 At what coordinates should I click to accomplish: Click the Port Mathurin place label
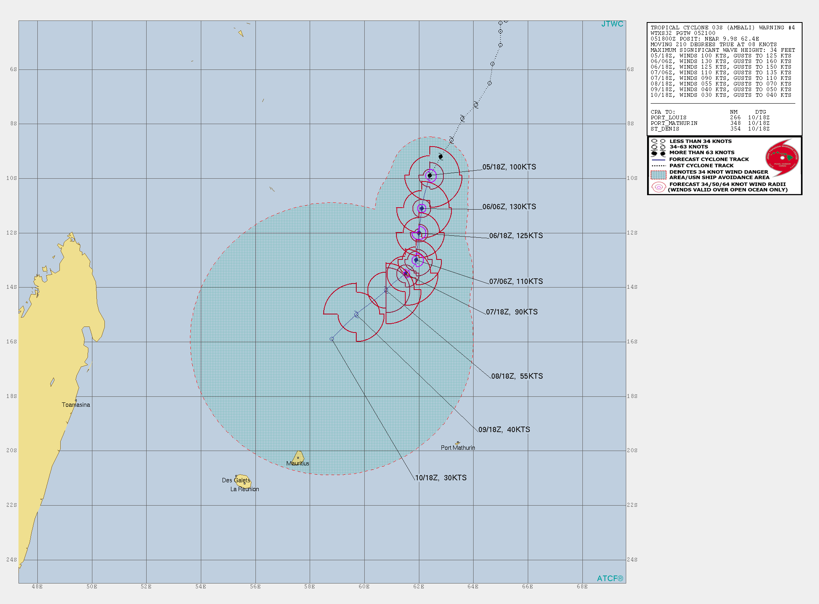(458, 447)
